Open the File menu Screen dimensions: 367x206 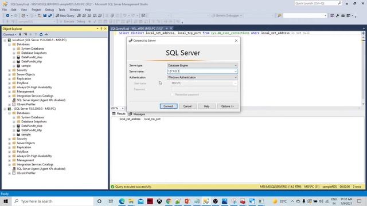(5, 10)
